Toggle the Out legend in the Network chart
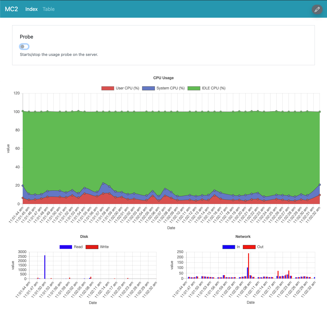Screen dimensions: 327x309 [253, 247]
